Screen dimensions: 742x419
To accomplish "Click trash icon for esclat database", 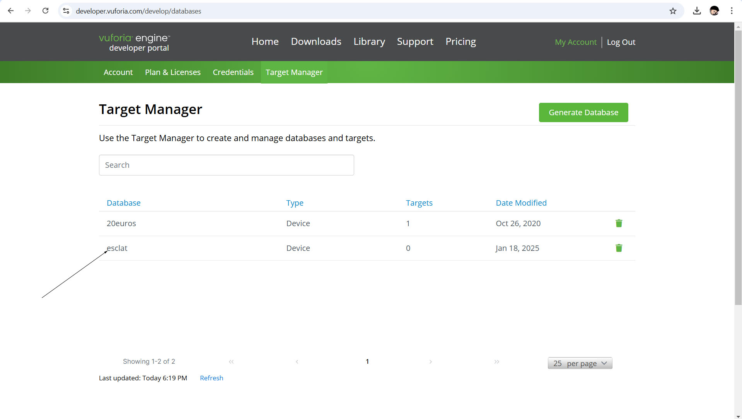I will point(619,248).
